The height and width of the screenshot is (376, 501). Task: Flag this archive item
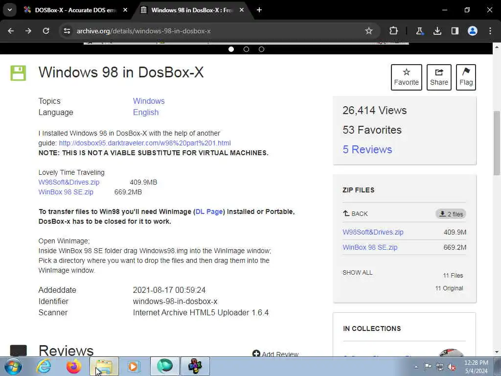click(x=466, y=77)
